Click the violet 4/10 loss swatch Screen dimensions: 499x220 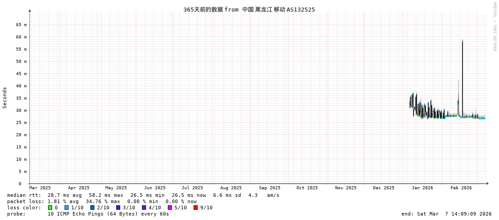tap(144, 208)
